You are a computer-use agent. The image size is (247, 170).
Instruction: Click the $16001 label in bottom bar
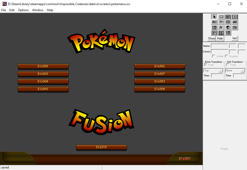point(185,159)
